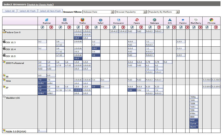Click the BlackBerryOS platform label

[x=13, y=98]
